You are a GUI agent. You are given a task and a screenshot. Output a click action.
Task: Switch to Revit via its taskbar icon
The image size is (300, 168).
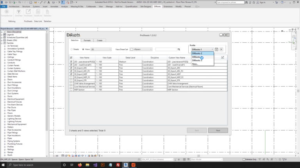pyautogui.click(x=126, y=165)
